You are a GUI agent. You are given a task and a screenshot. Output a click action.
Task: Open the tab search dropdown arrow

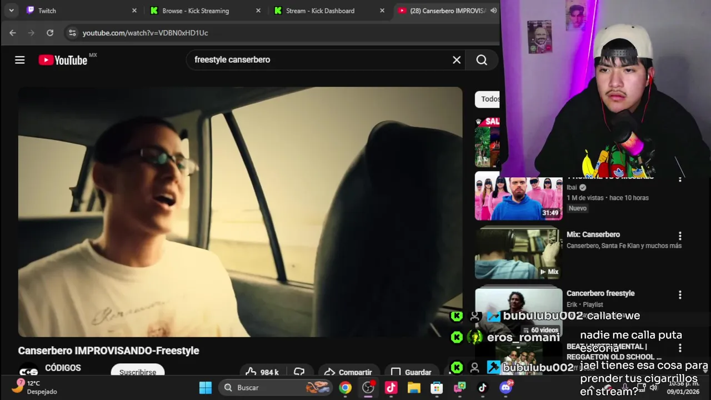point(11,11)
